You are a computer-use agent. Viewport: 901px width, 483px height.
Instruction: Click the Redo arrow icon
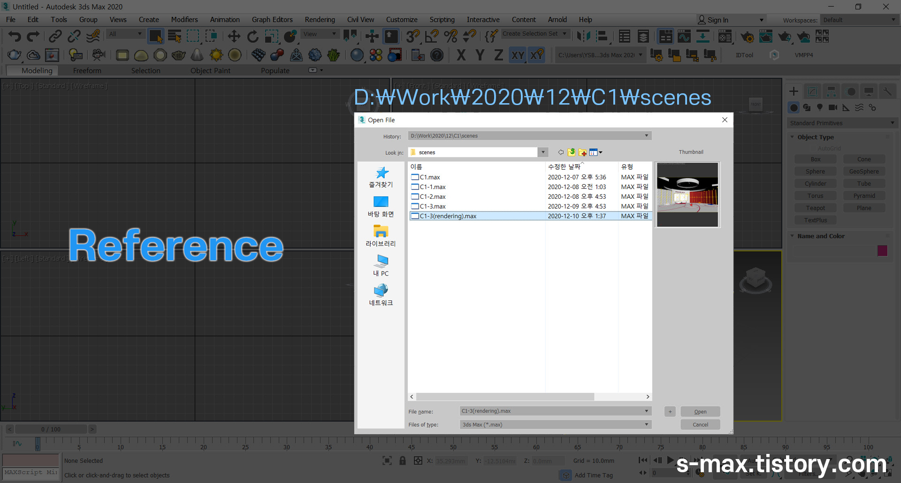[33, 36]
